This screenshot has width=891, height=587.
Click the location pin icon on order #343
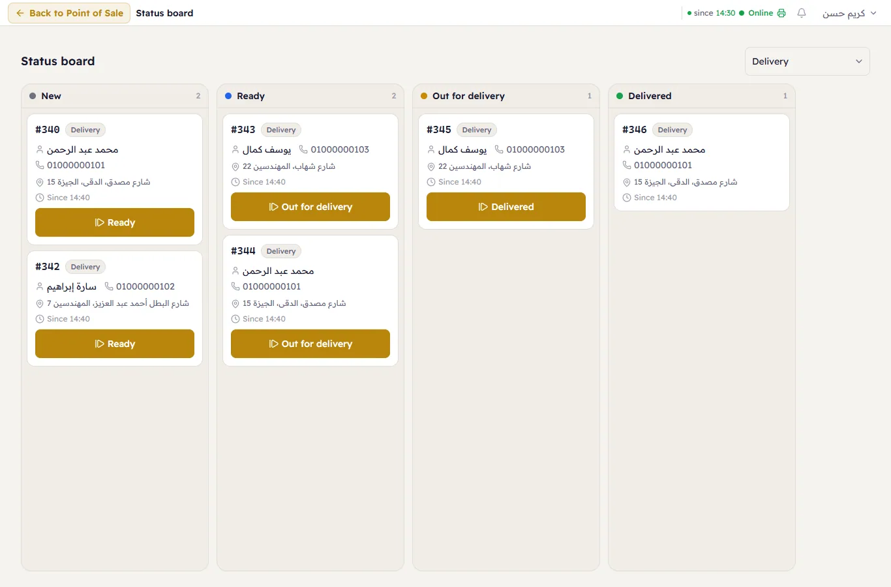coord(235,166)
